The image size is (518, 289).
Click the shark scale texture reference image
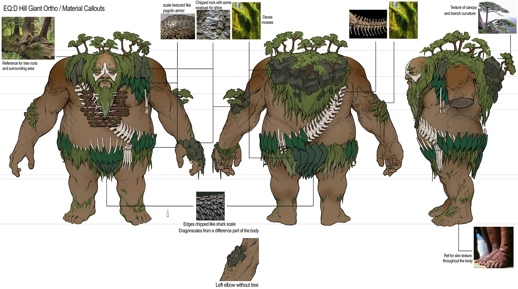(x=210, y=206)
